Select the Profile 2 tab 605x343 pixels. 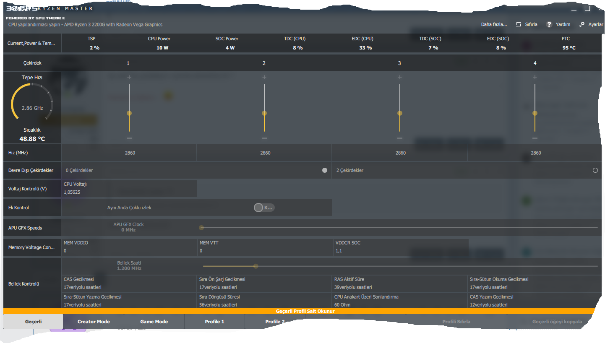pos(275,322)
